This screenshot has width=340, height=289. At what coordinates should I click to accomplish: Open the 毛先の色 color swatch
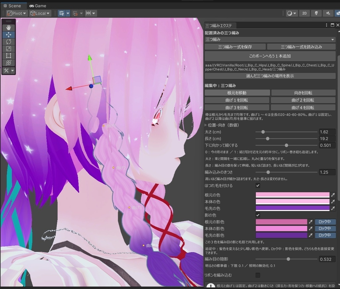coord(293,208)
